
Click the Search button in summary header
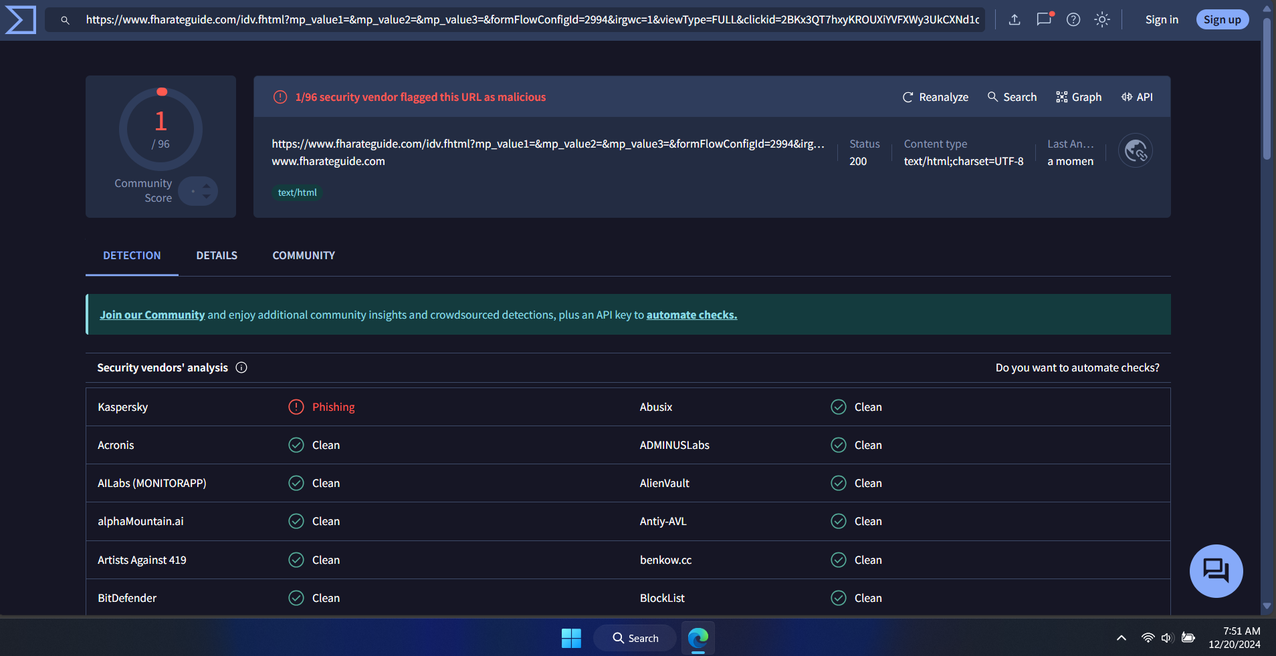pyautogui.click(x=1013, y=97)
